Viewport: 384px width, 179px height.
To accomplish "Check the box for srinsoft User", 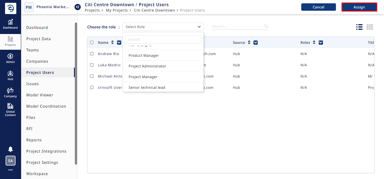I will tap(92, 87).
